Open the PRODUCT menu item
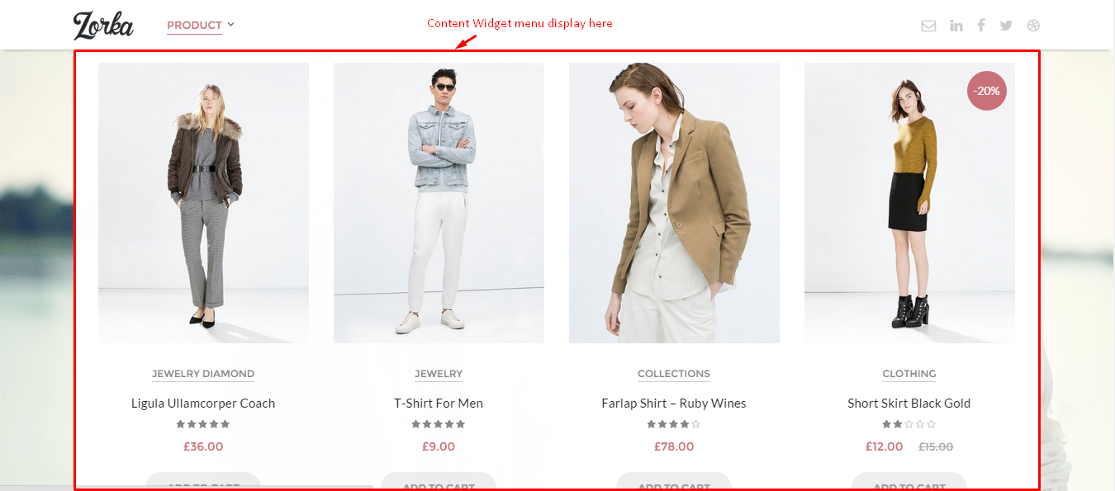The image size is (1115, 491). click(x=194, y=26)
